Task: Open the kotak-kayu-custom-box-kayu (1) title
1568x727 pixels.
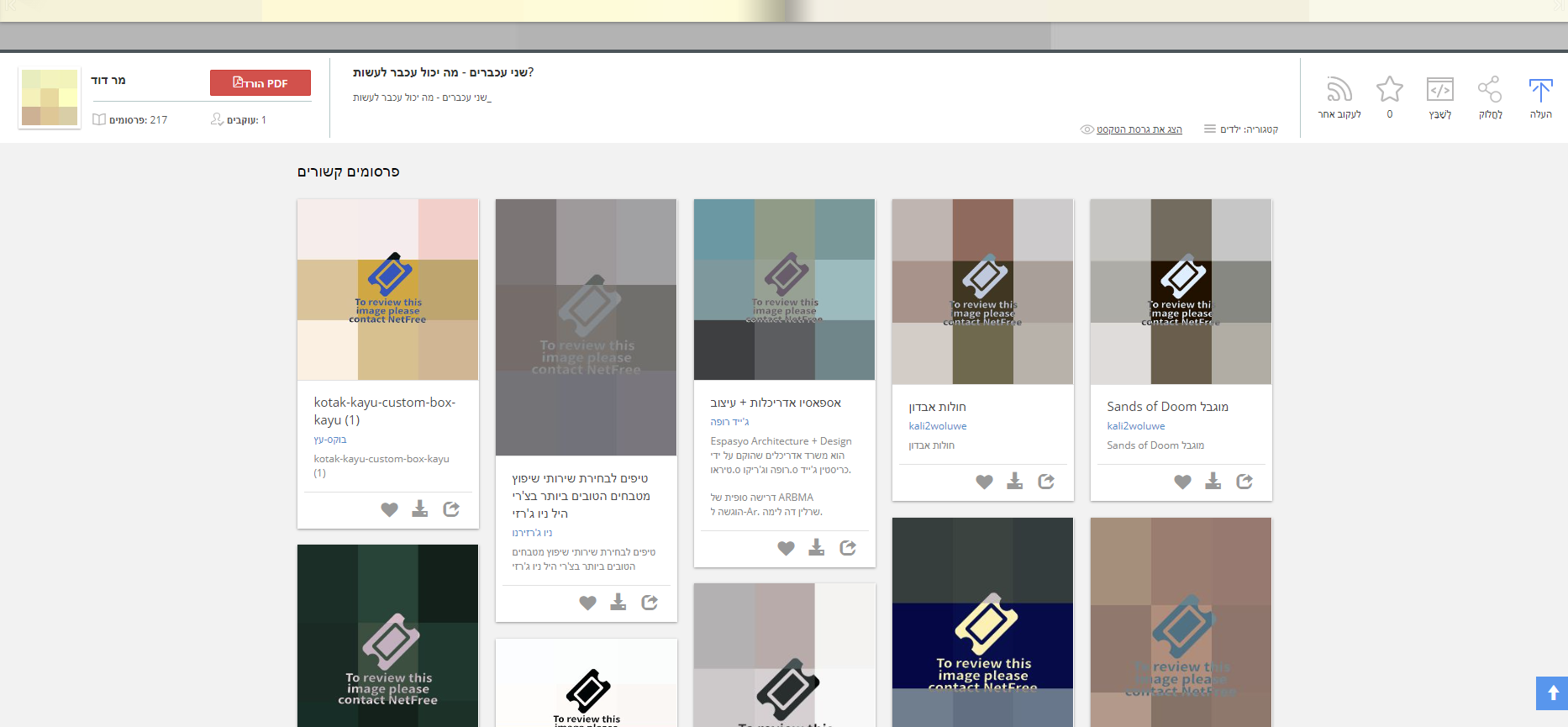Action: pyautogui.click(x=385, y=411)
